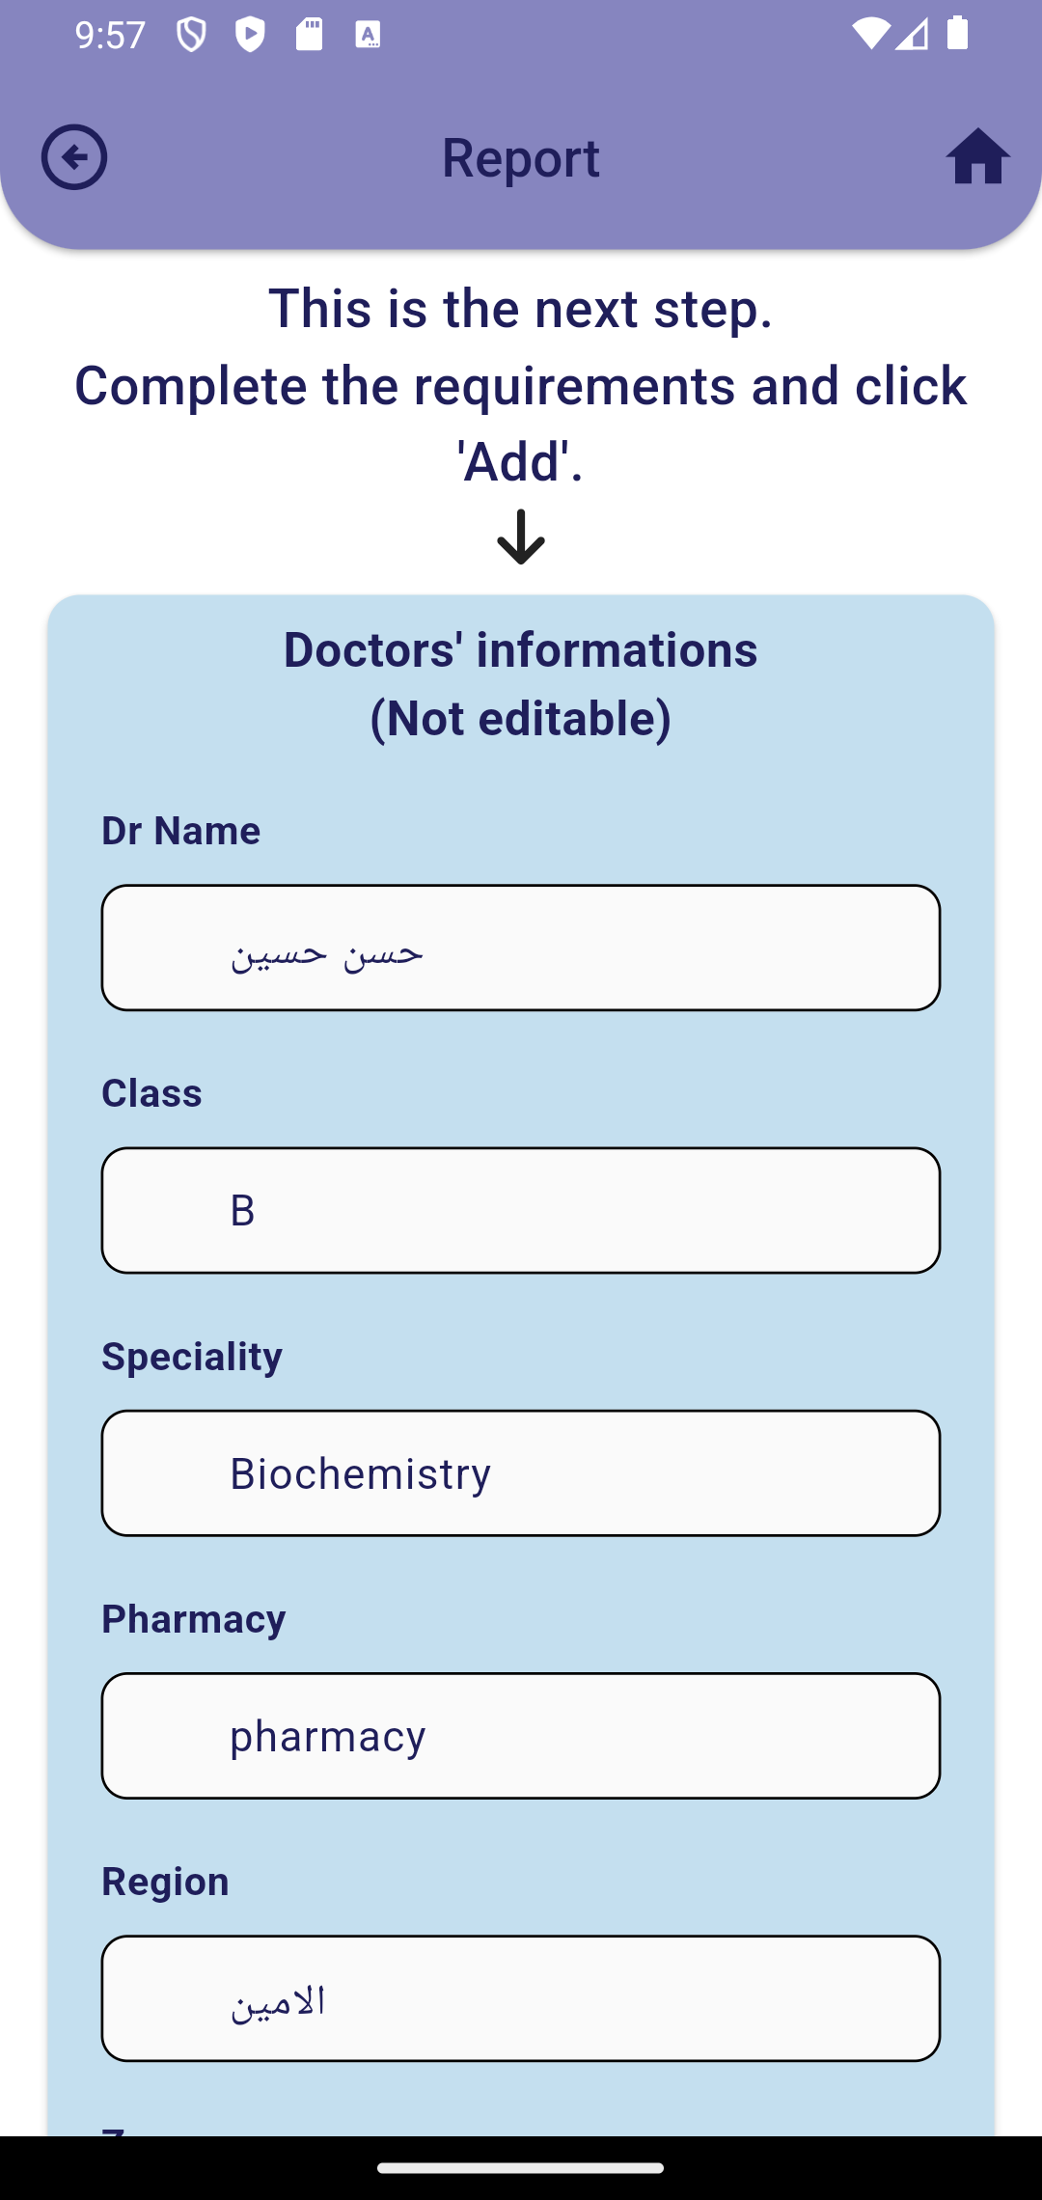Tap the Class field showing B

[x=521, y=1210]
